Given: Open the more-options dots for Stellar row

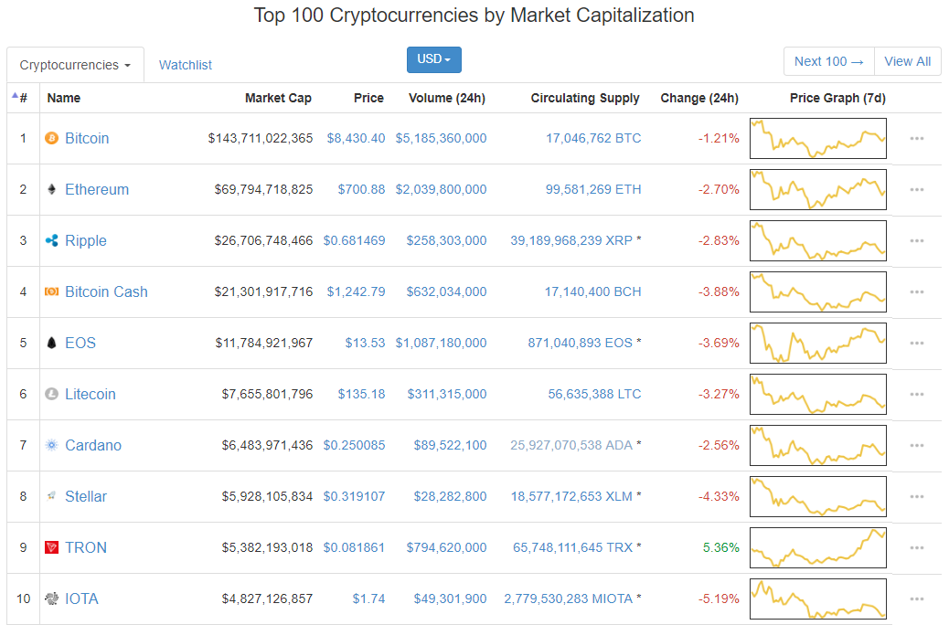Looking at the screenshot, I should click(916, 496).
